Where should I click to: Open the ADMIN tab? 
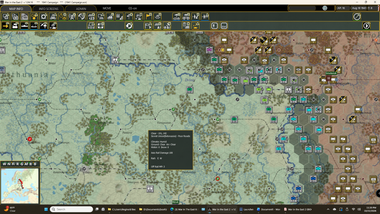(x=81, y=8)
